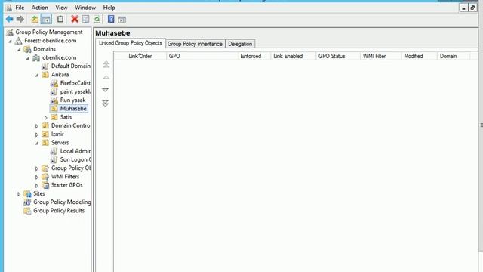Sort by the Link Order column header
Screen dimensions: 483x272
click(x=140, y=56)
